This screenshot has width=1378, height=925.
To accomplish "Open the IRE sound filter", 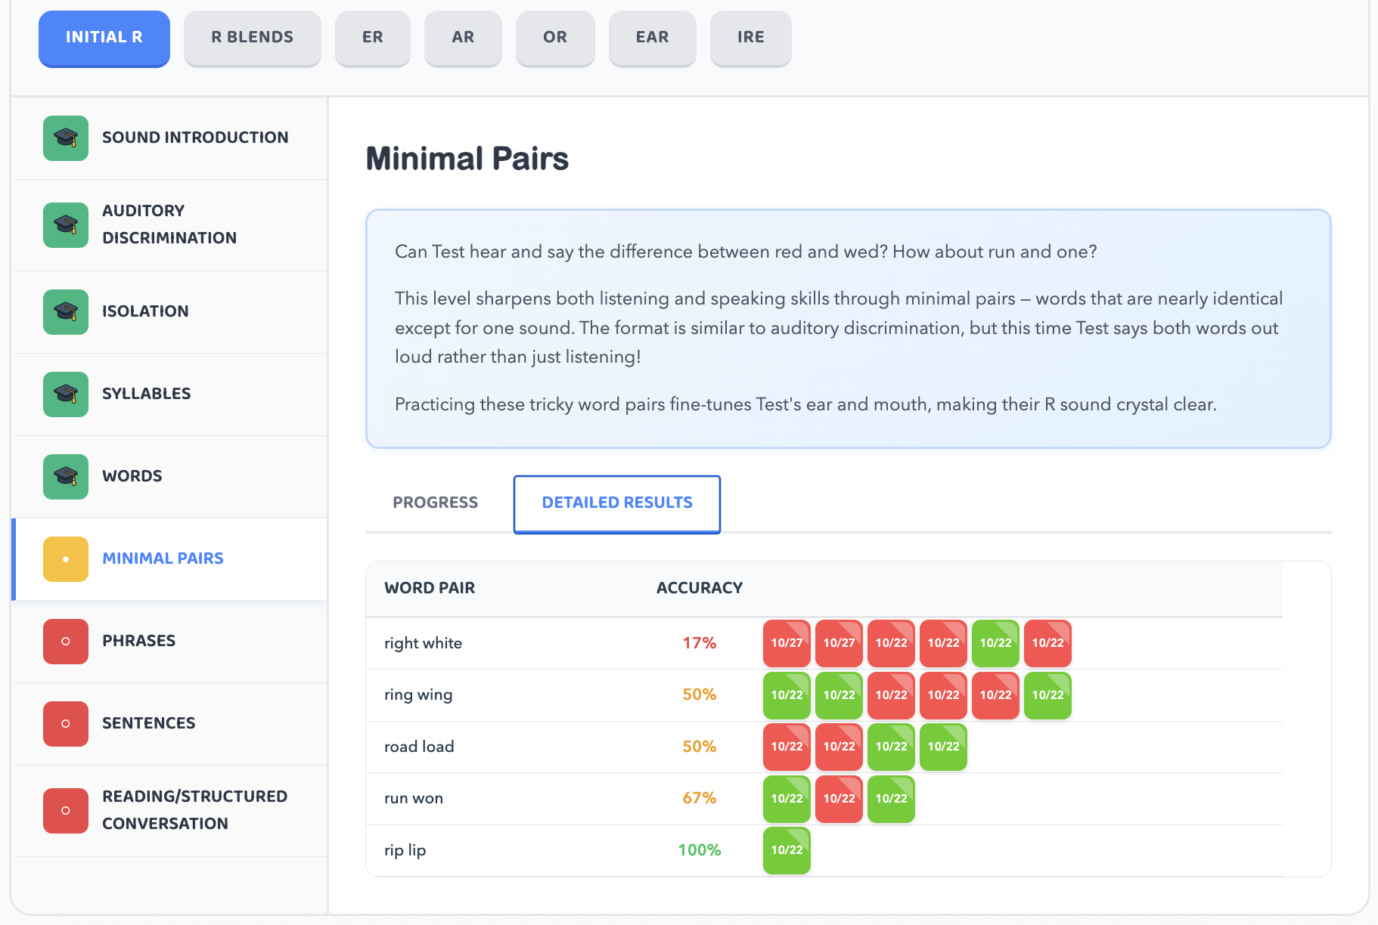I will 750,37.
